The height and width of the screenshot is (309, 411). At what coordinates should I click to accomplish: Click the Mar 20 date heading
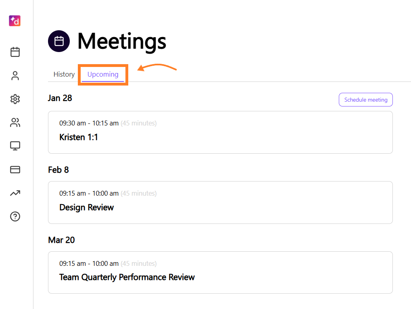pos(61,240)
